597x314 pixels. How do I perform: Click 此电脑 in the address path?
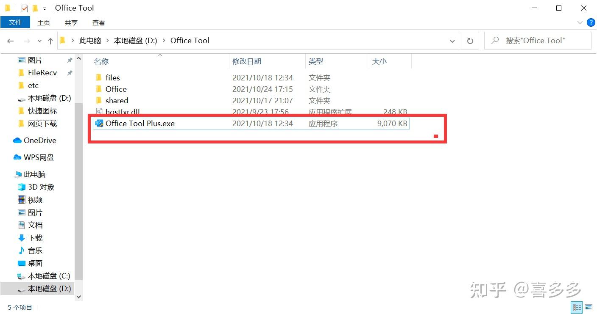coord(90,41)
